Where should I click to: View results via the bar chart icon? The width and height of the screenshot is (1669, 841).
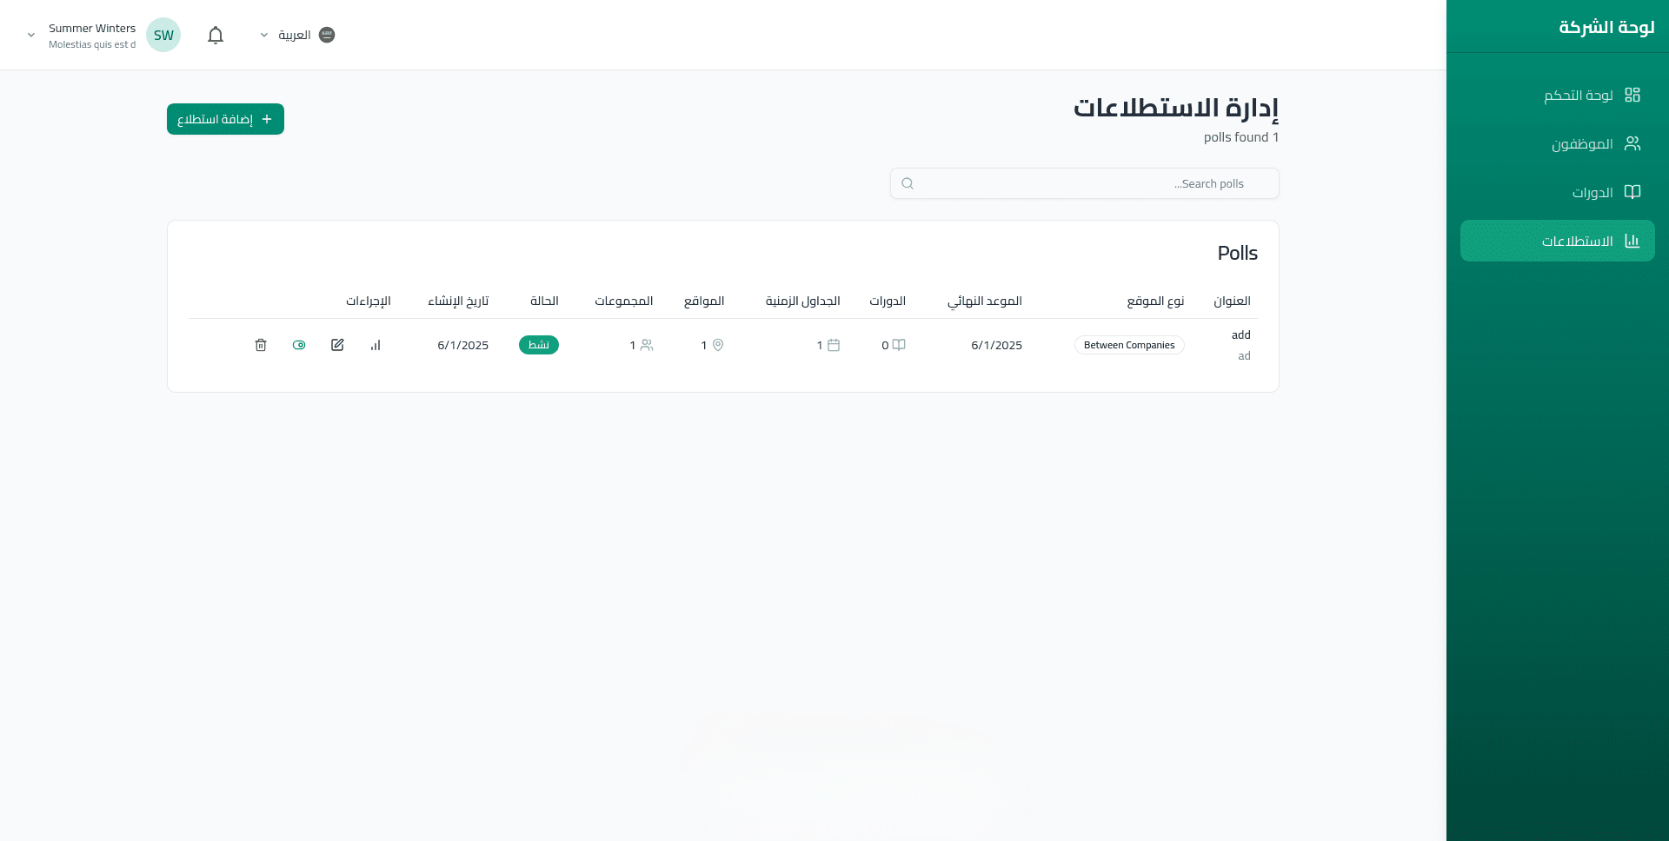[376, 345]
